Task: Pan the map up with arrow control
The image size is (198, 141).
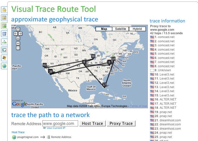Action: 18,29
